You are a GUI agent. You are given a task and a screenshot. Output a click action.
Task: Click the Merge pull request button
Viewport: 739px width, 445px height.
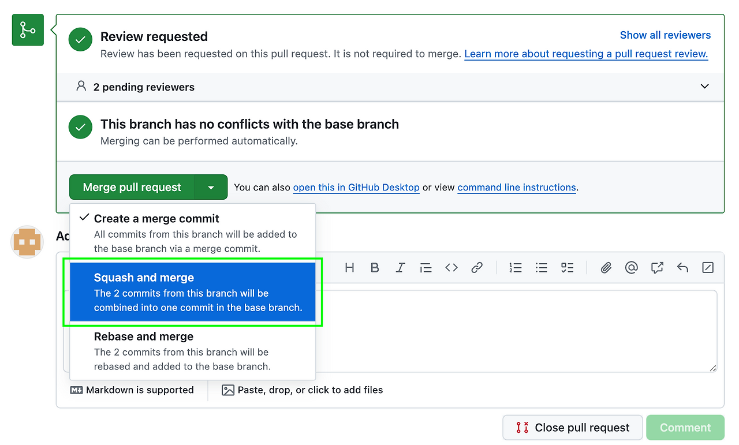tap(132, 188)
